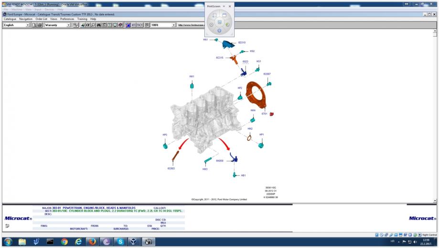Open the Preferences menu

(x=67, y=19)
